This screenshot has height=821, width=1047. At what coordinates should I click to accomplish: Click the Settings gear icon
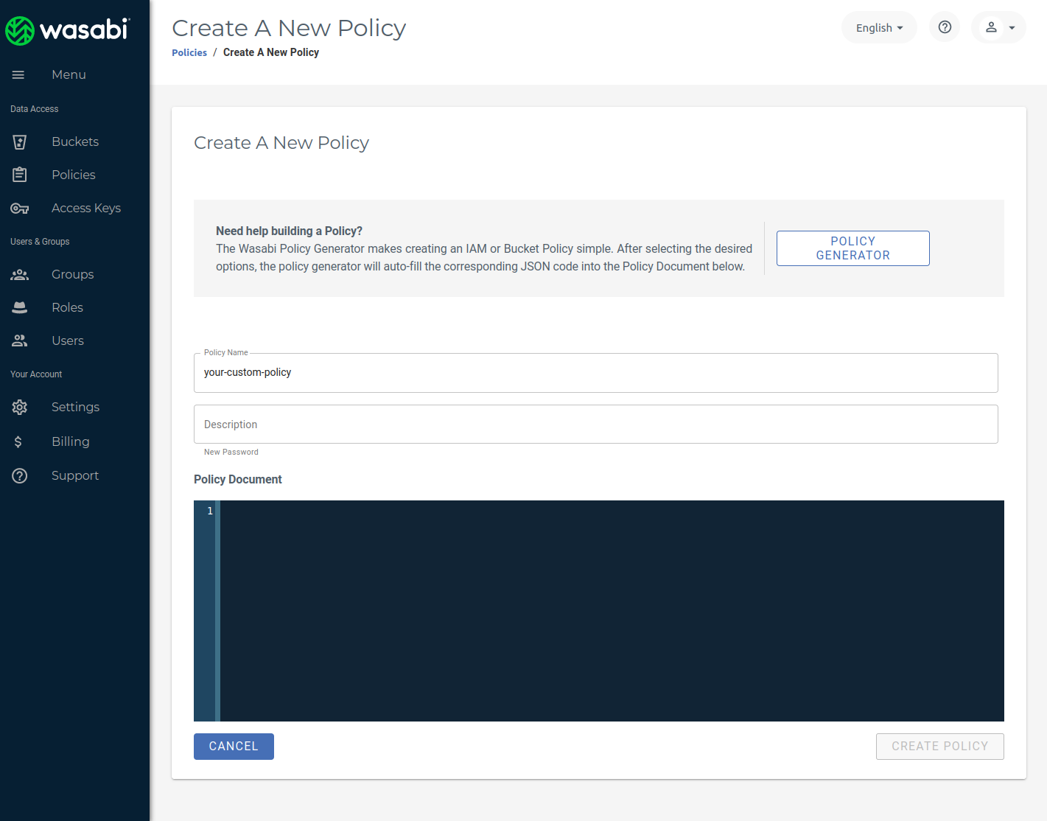[19, 407]
